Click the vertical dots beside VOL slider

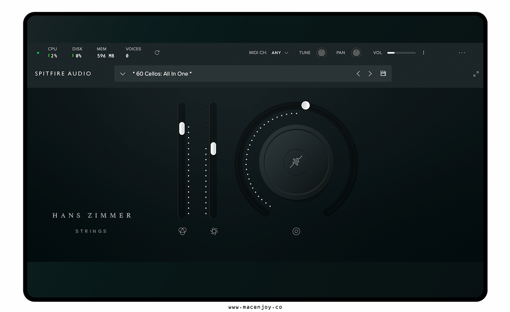(x=423, y=53)
